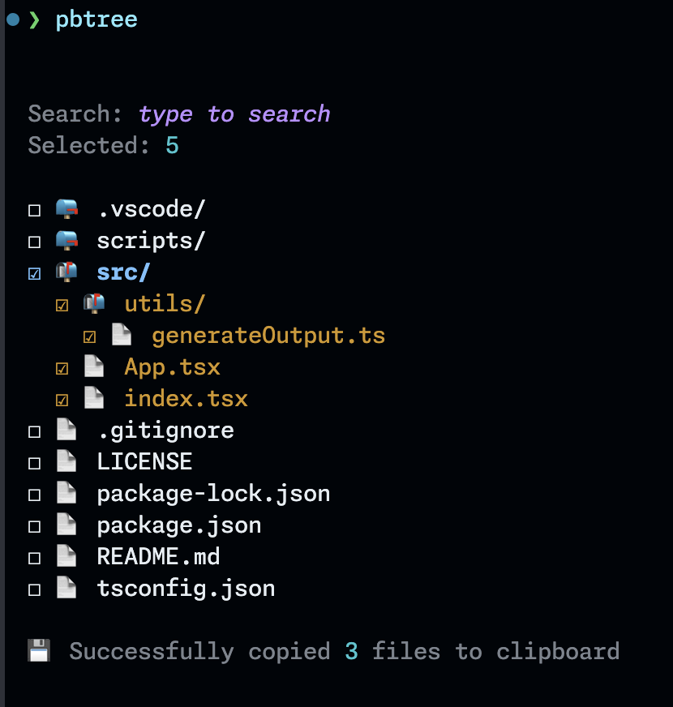Click the README.md file page icon
The height and width of the screenshot is (707, 673).
point(66,557)
